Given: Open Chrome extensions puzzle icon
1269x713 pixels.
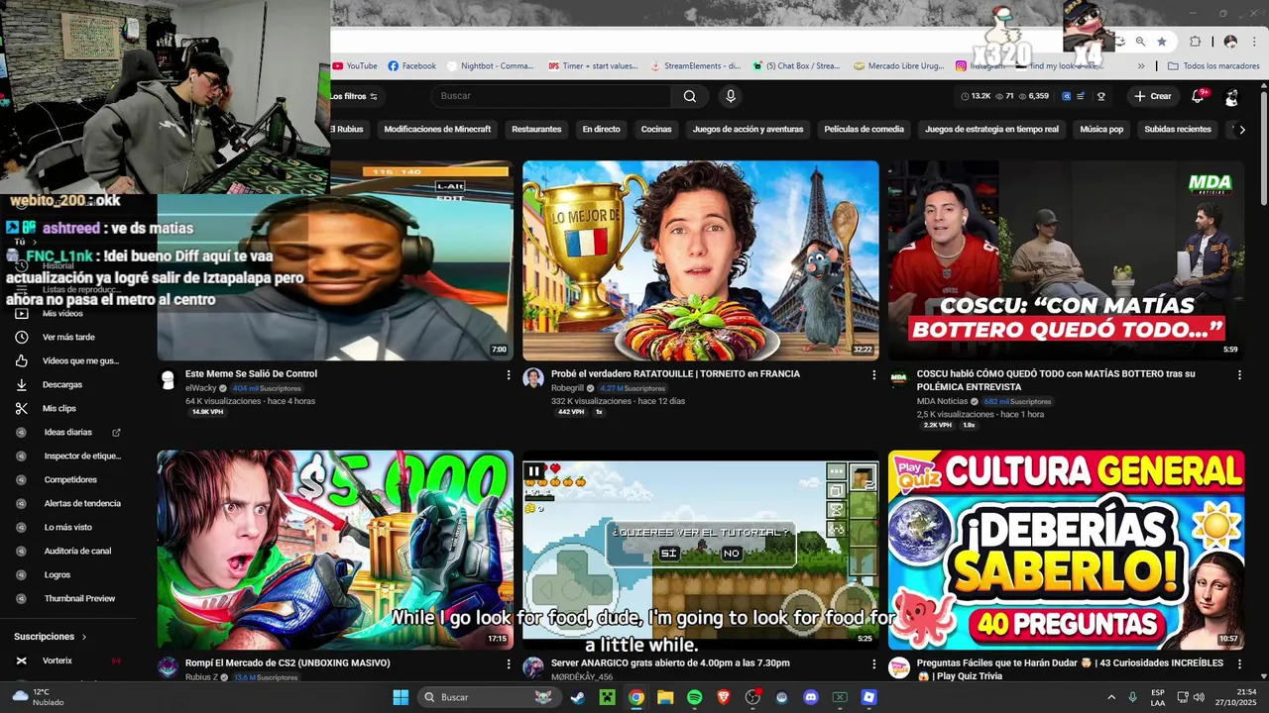Looking at the screenshot, I should pos(1195,42).
